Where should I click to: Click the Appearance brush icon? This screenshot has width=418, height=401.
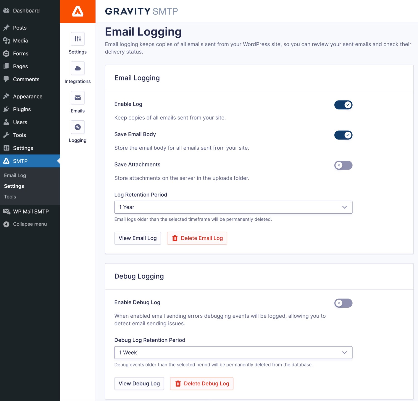6,96
